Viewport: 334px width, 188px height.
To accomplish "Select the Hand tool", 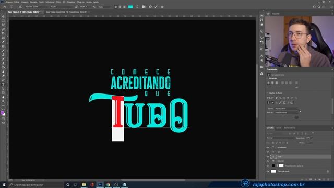I will coord(3,97).
